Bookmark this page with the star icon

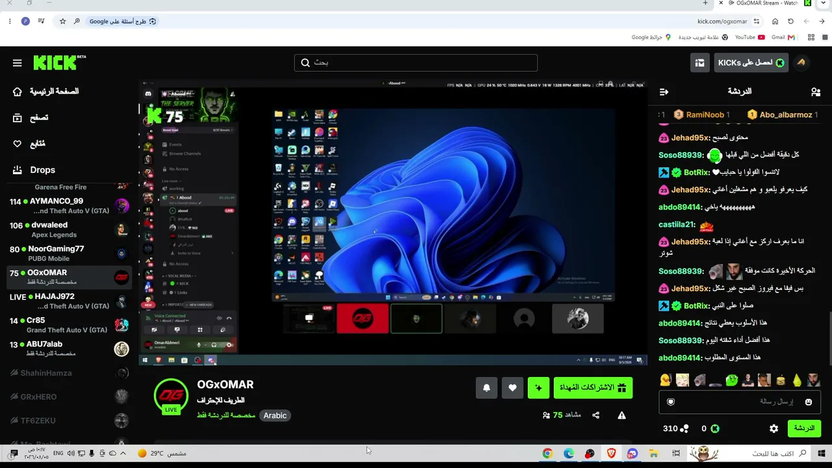pos(62,21)
